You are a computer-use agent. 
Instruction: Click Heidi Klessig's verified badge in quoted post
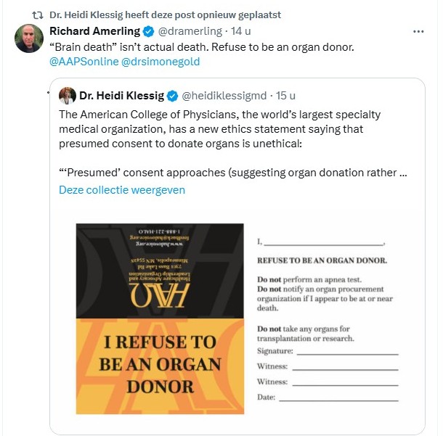174,96
